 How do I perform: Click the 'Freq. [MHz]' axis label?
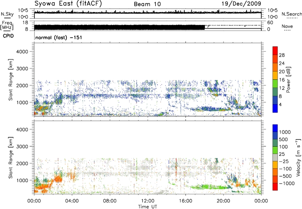(x=7, y=26)
